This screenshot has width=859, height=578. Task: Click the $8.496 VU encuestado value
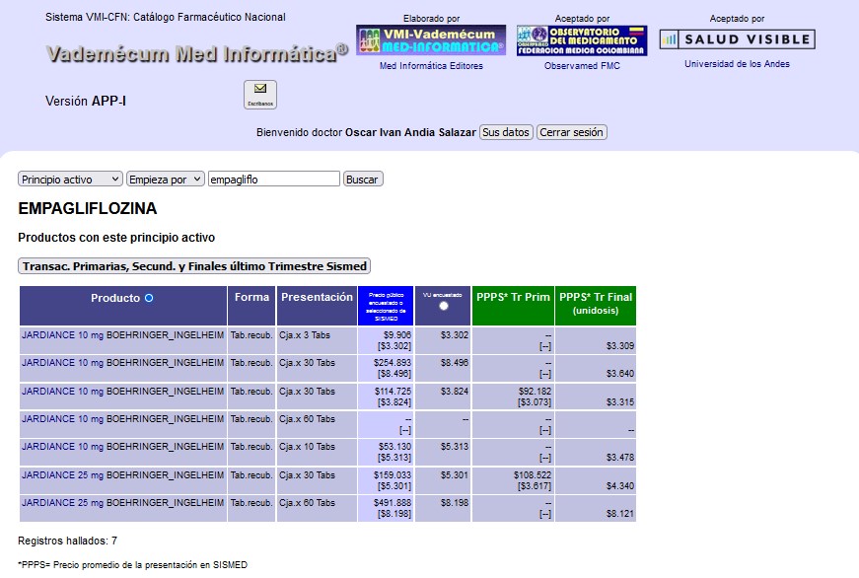455,363
